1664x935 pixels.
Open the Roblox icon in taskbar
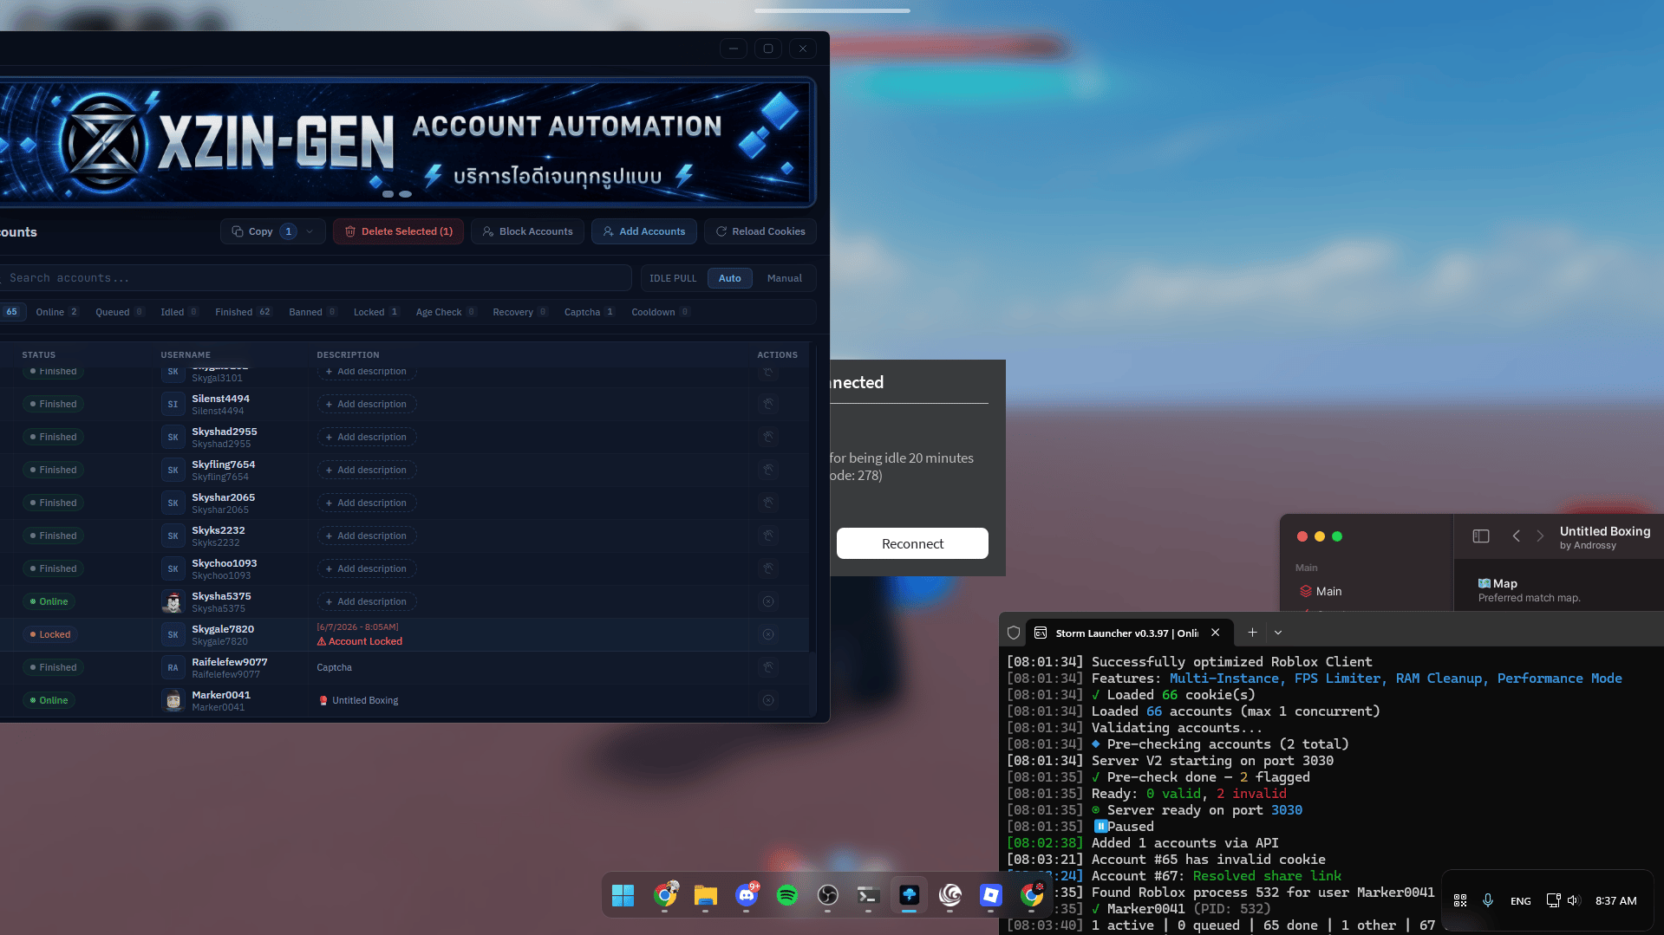click(x=991, y=895)
